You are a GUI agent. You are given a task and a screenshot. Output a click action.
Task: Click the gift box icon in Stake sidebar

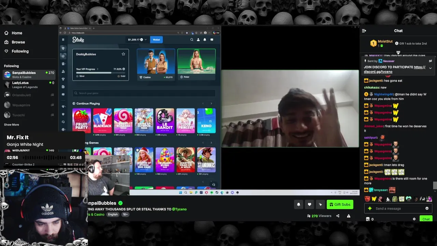click(x=63, y=64)
